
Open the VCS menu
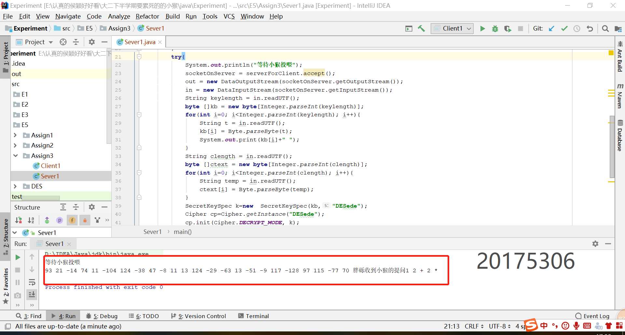tap(229, 16)
